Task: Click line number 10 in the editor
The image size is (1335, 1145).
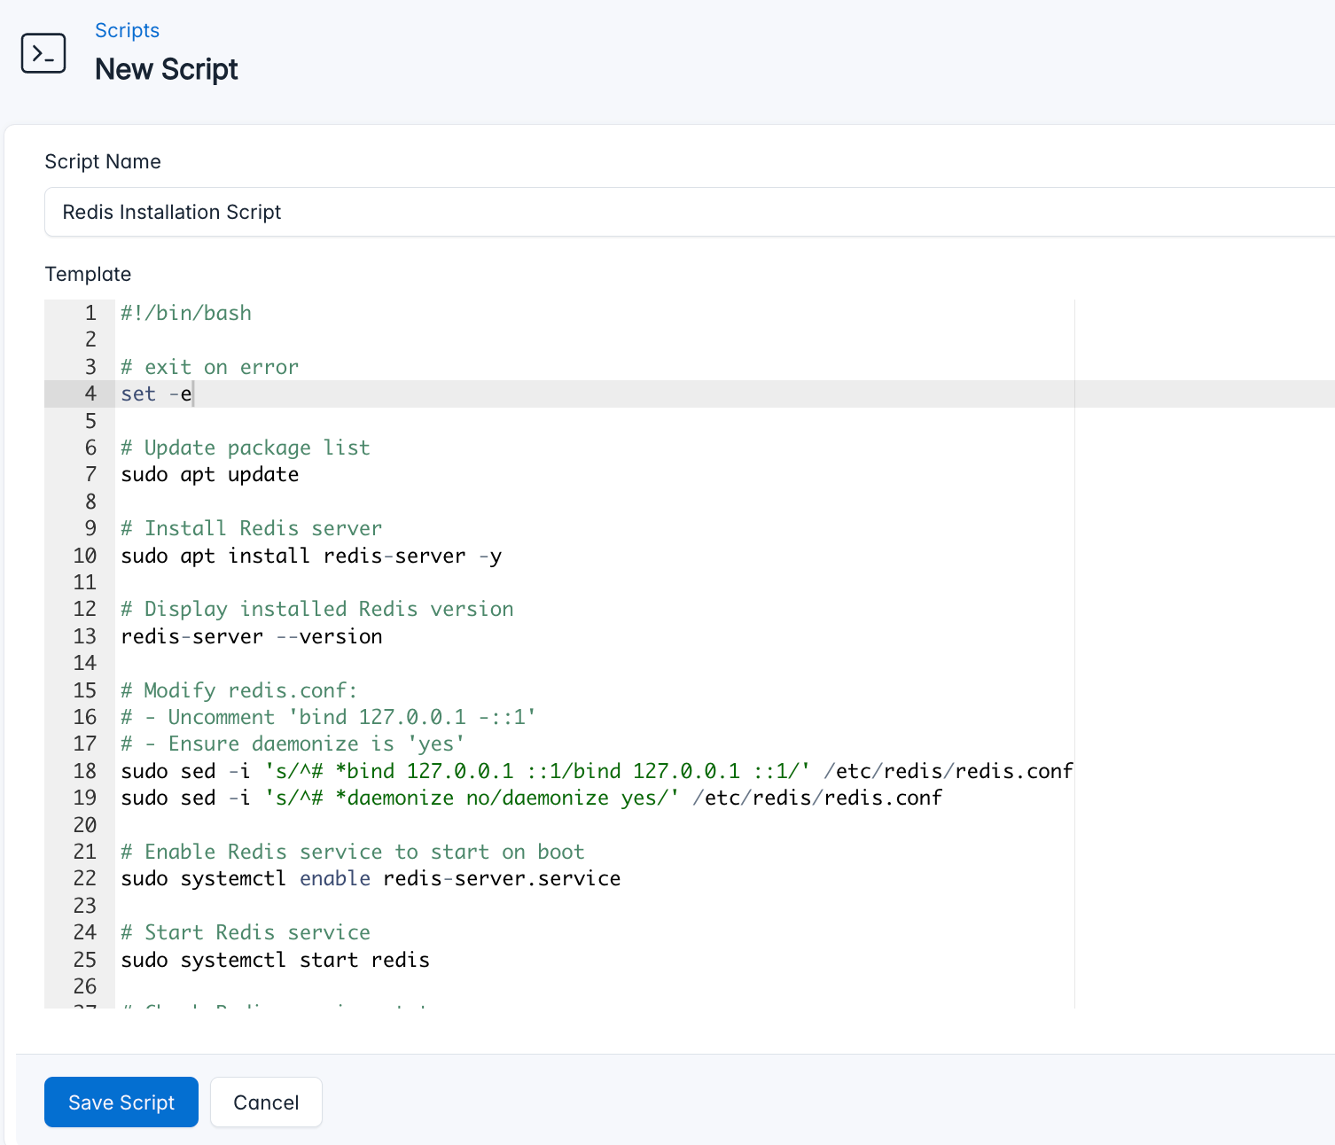Action: [84, 556]
